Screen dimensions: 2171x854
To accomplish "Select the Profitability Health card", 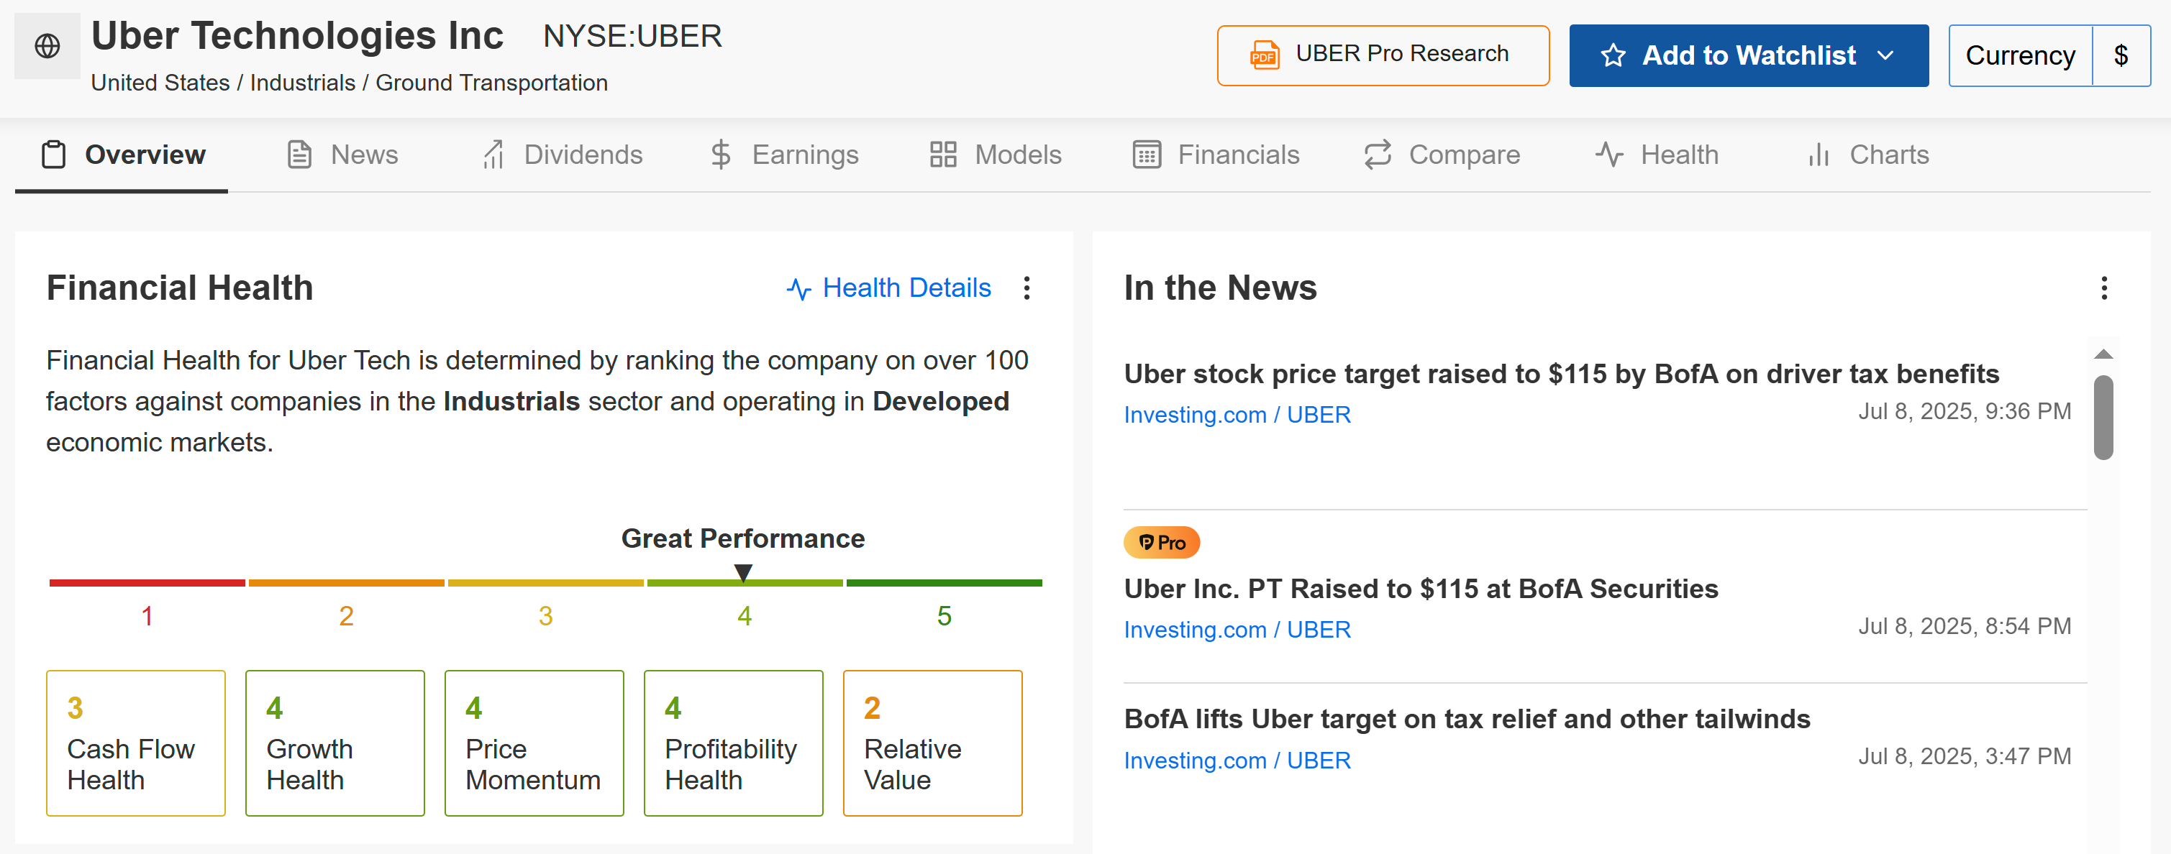I will (x=733, y=743).
